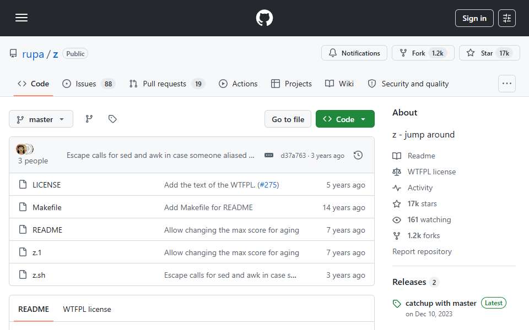Open latest commit message Escape calls for sed

[x=160, y=155]
